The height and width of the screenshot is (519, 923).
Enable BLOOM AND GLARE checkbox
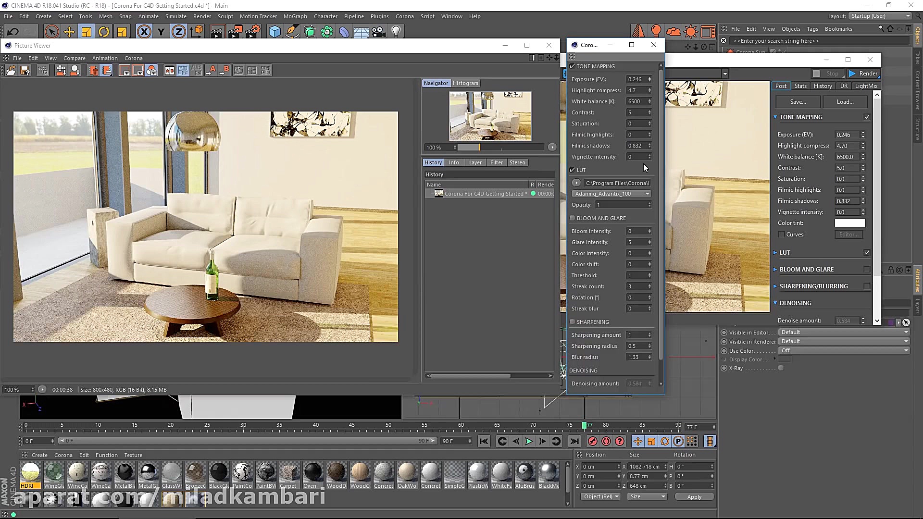pyautogui.click(x=572, y=218)
